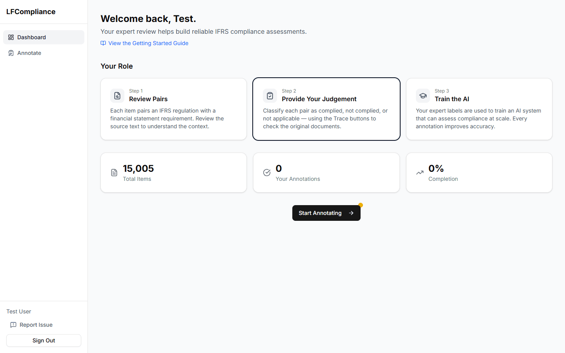
Task: Click Report Issue in the sidebar
Action: coord(36,325)
